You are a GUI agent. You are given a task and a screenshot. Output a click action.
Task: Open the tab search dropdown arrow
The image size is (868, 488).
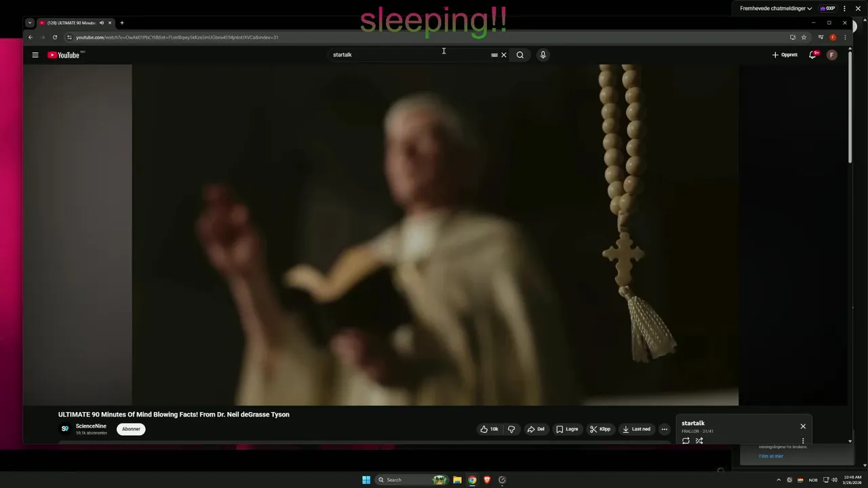click(30, 23)
